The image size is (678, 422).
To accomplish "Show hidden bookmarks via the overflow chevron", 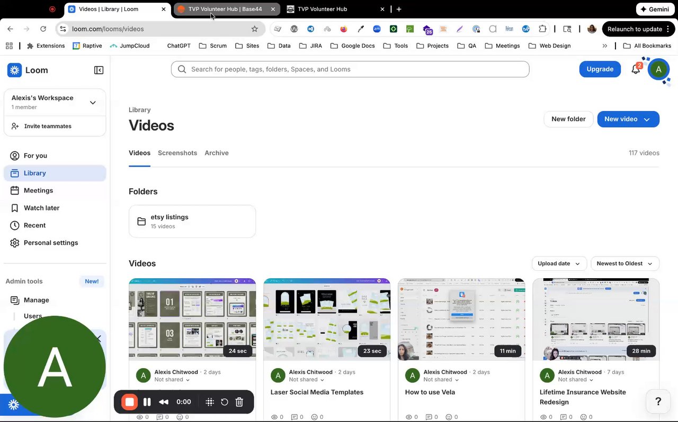I will coord(605,46).
